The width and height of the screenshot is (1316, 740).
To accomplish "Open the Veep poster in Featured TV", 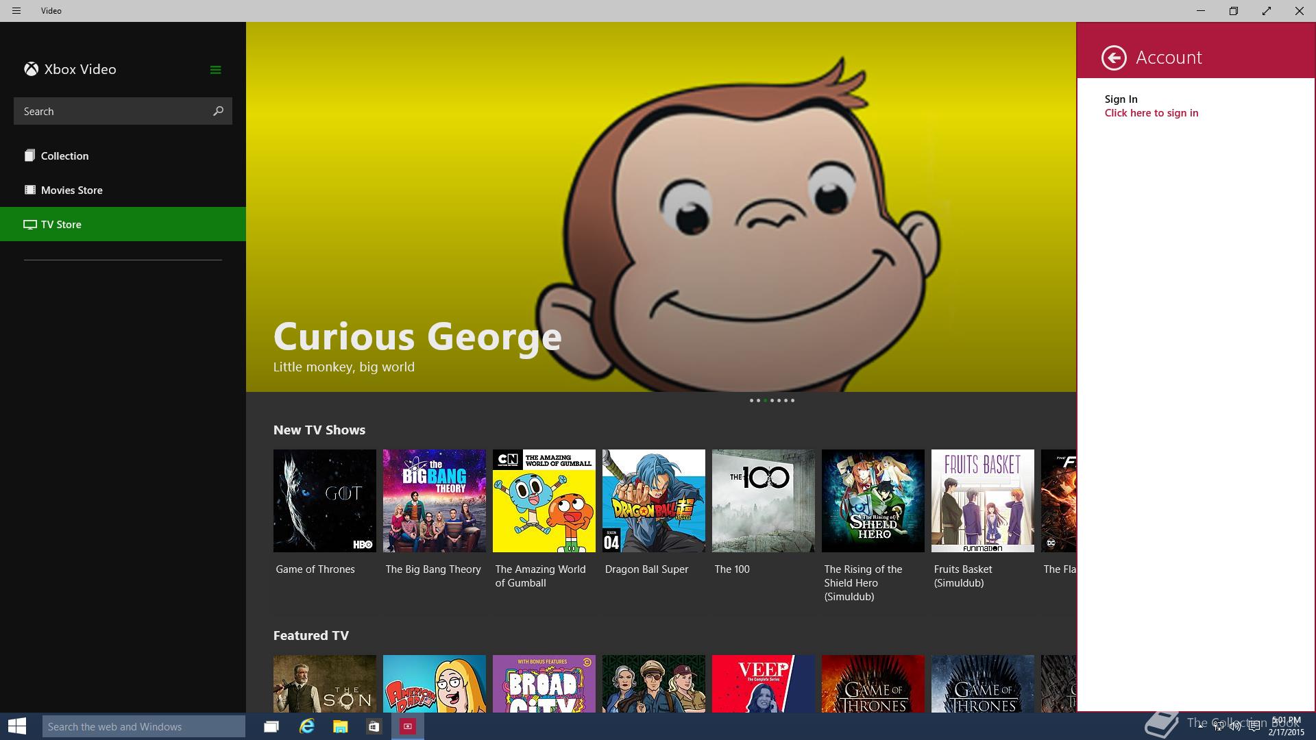I will pos(764,683).
